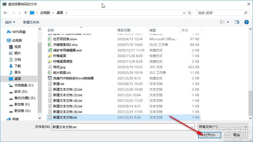
Task: Refresh the desktop folder listing
Action: [190, 13]
